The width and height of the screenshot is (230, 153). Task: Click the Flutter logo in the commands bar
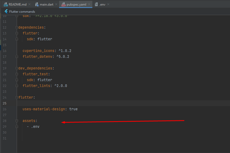6,11
